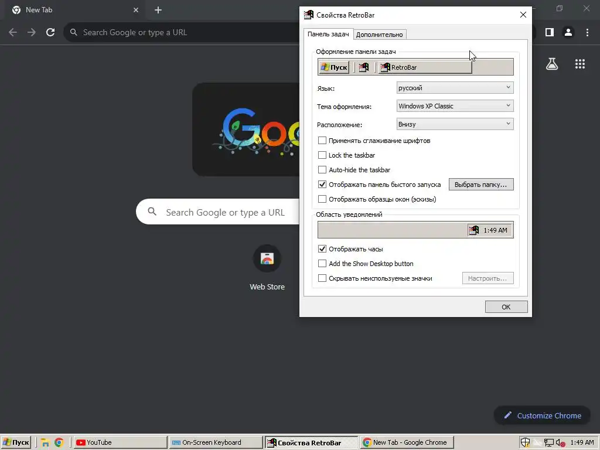This screenshot has height=450, width=600.
Task: Close the New Tab tab in Chrome
Action: click(136, 10)
